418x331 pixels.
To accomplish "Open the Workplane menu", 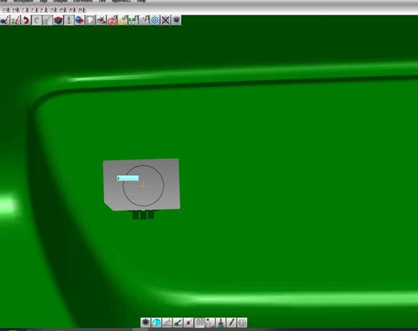I will click(23, 1).
